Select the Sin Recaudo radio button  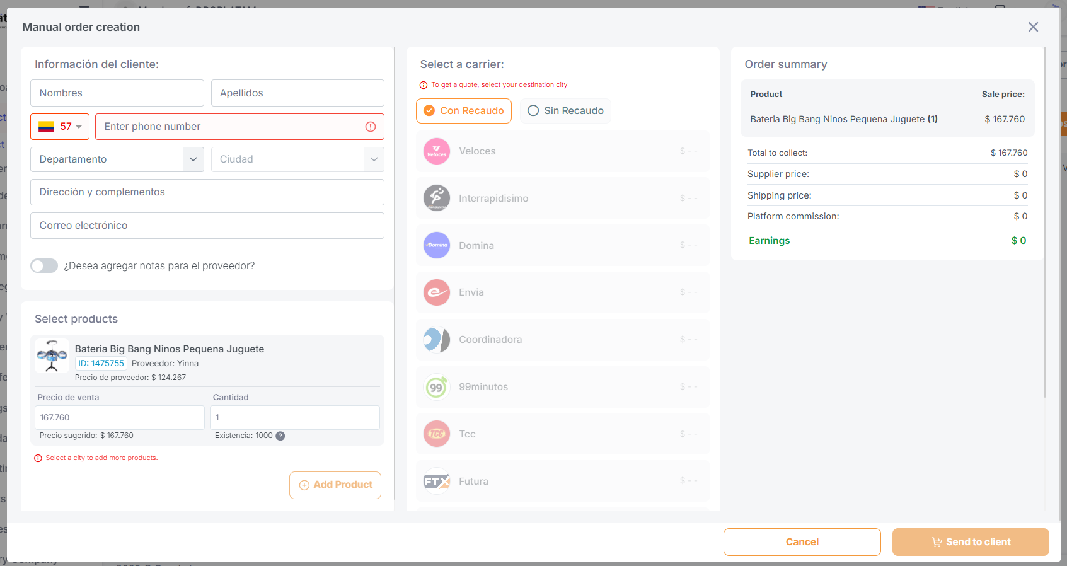(533, 111)
